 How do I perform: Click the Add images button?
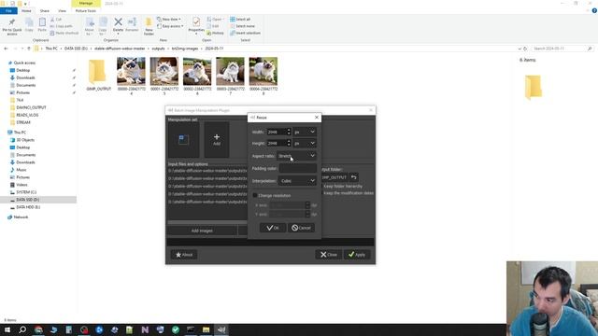pos(202,231)
